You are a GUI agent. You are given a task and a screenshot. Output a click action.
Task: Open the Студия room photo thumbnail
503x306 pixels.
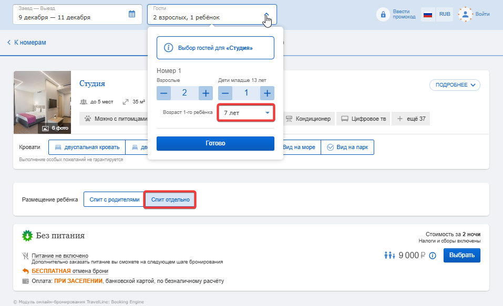(43, 102)
